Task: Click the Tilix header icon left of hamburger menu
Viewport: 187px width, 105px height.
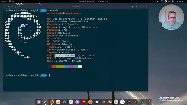Action: point(132,7)
